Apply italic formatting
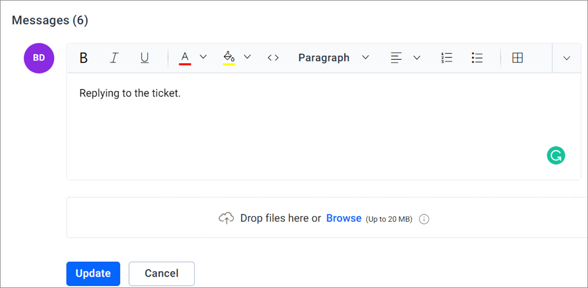This screenshot has height=288, width=588. [114, 58]
